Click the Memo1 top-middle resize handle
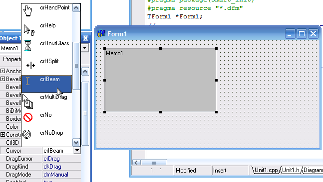Image resolution: width=323 pixels, height=182 pixels. tap(160, 48)
